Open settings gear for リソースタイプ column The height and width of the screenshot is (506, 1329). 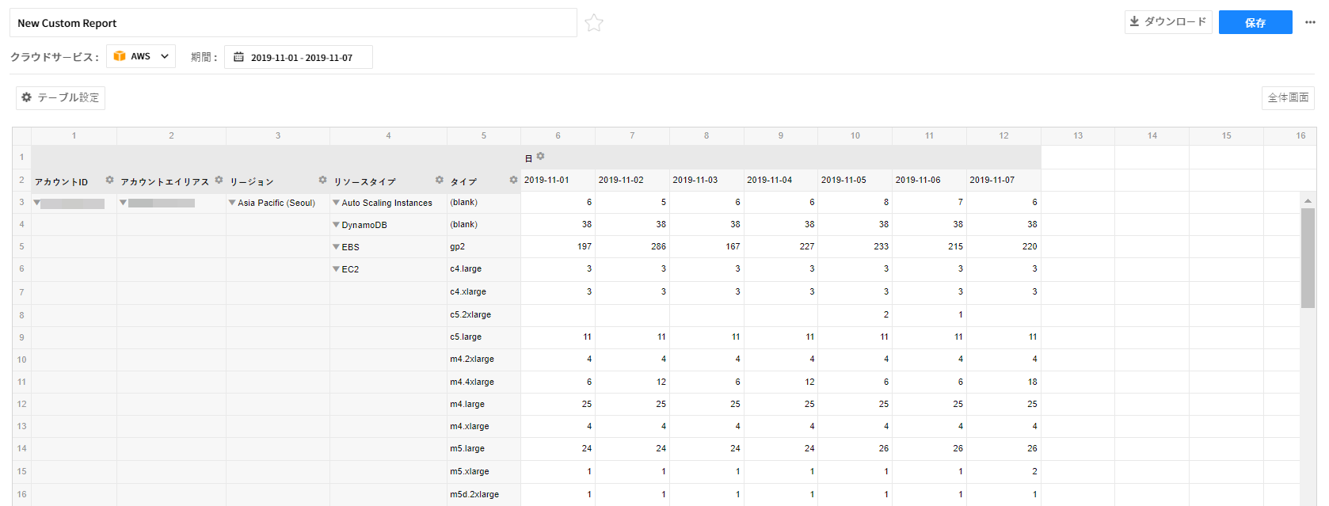click(439, 181)
